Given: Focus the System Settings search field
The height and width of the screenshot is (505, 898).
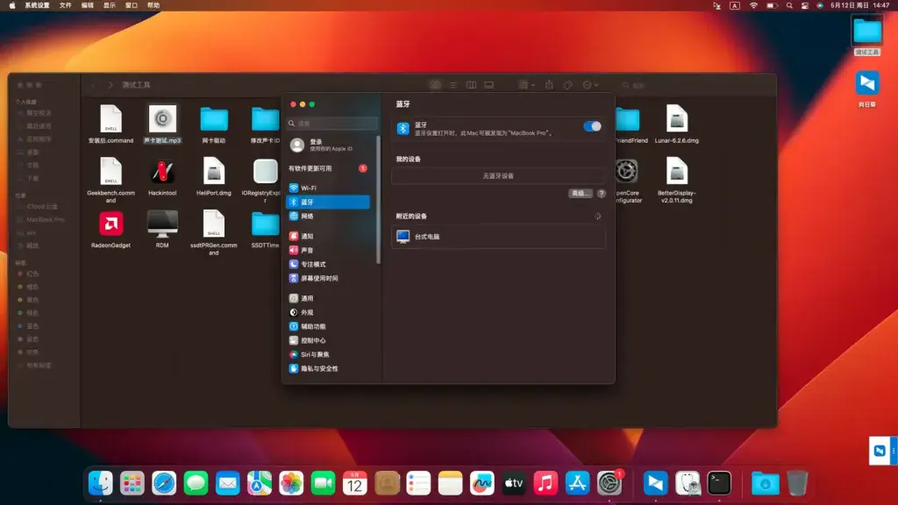Looking at the screenshot, I should click(332, 123).
